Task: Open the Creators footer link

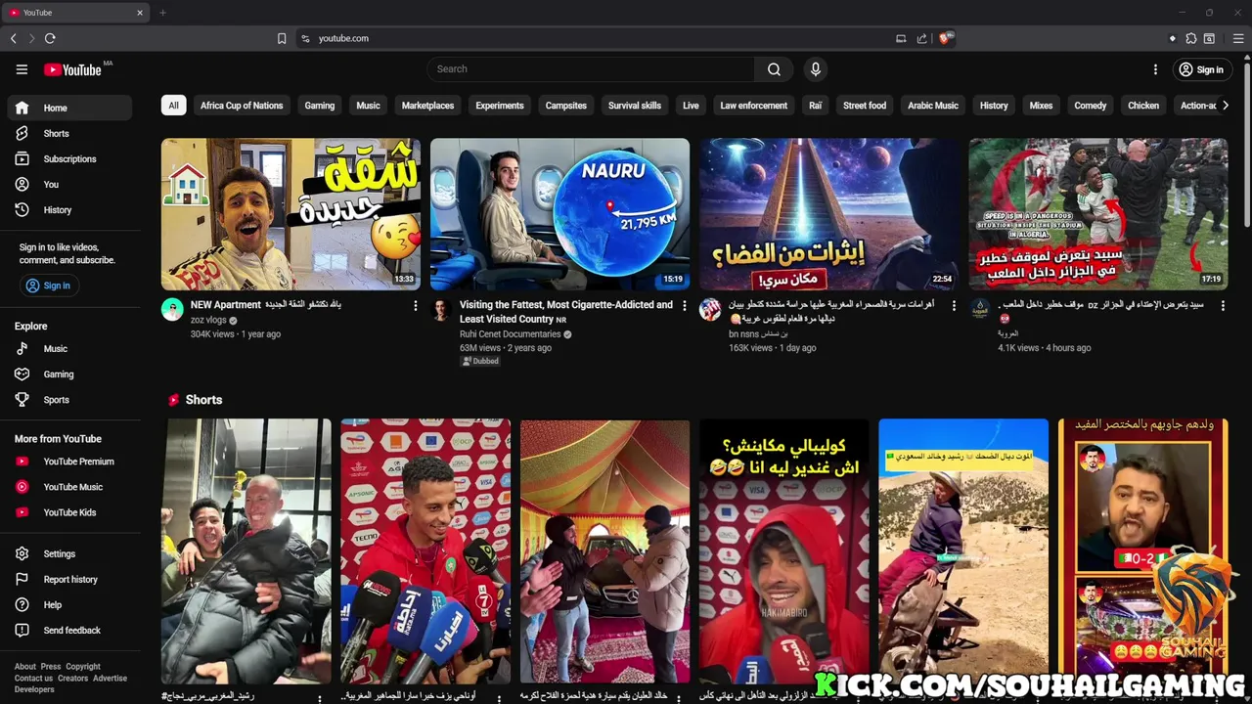Action: [x=72, y=679]
